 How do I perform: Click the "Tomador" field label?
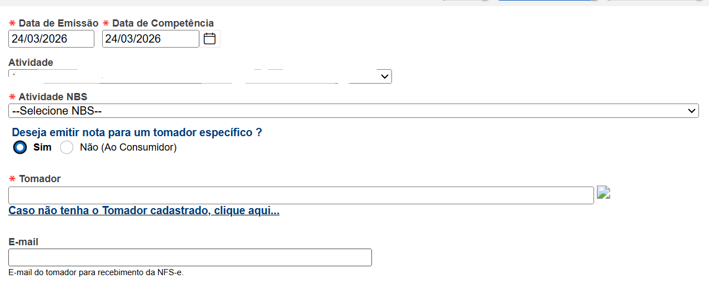(39, 179)
